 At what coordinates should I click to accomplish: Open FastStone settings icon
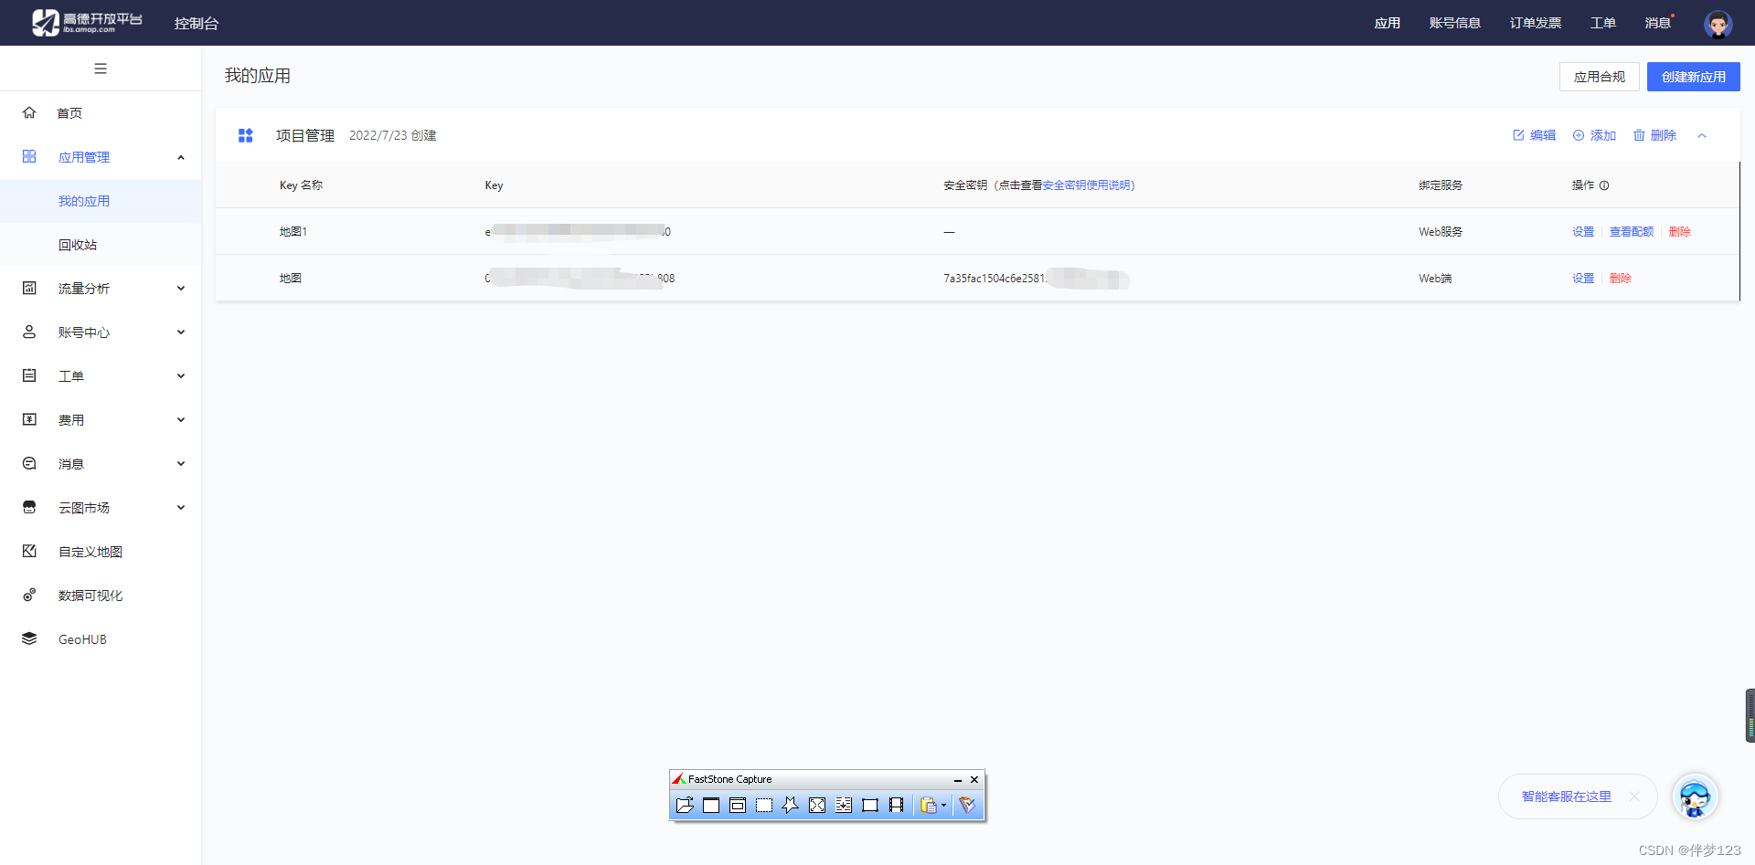pos(967,805)
